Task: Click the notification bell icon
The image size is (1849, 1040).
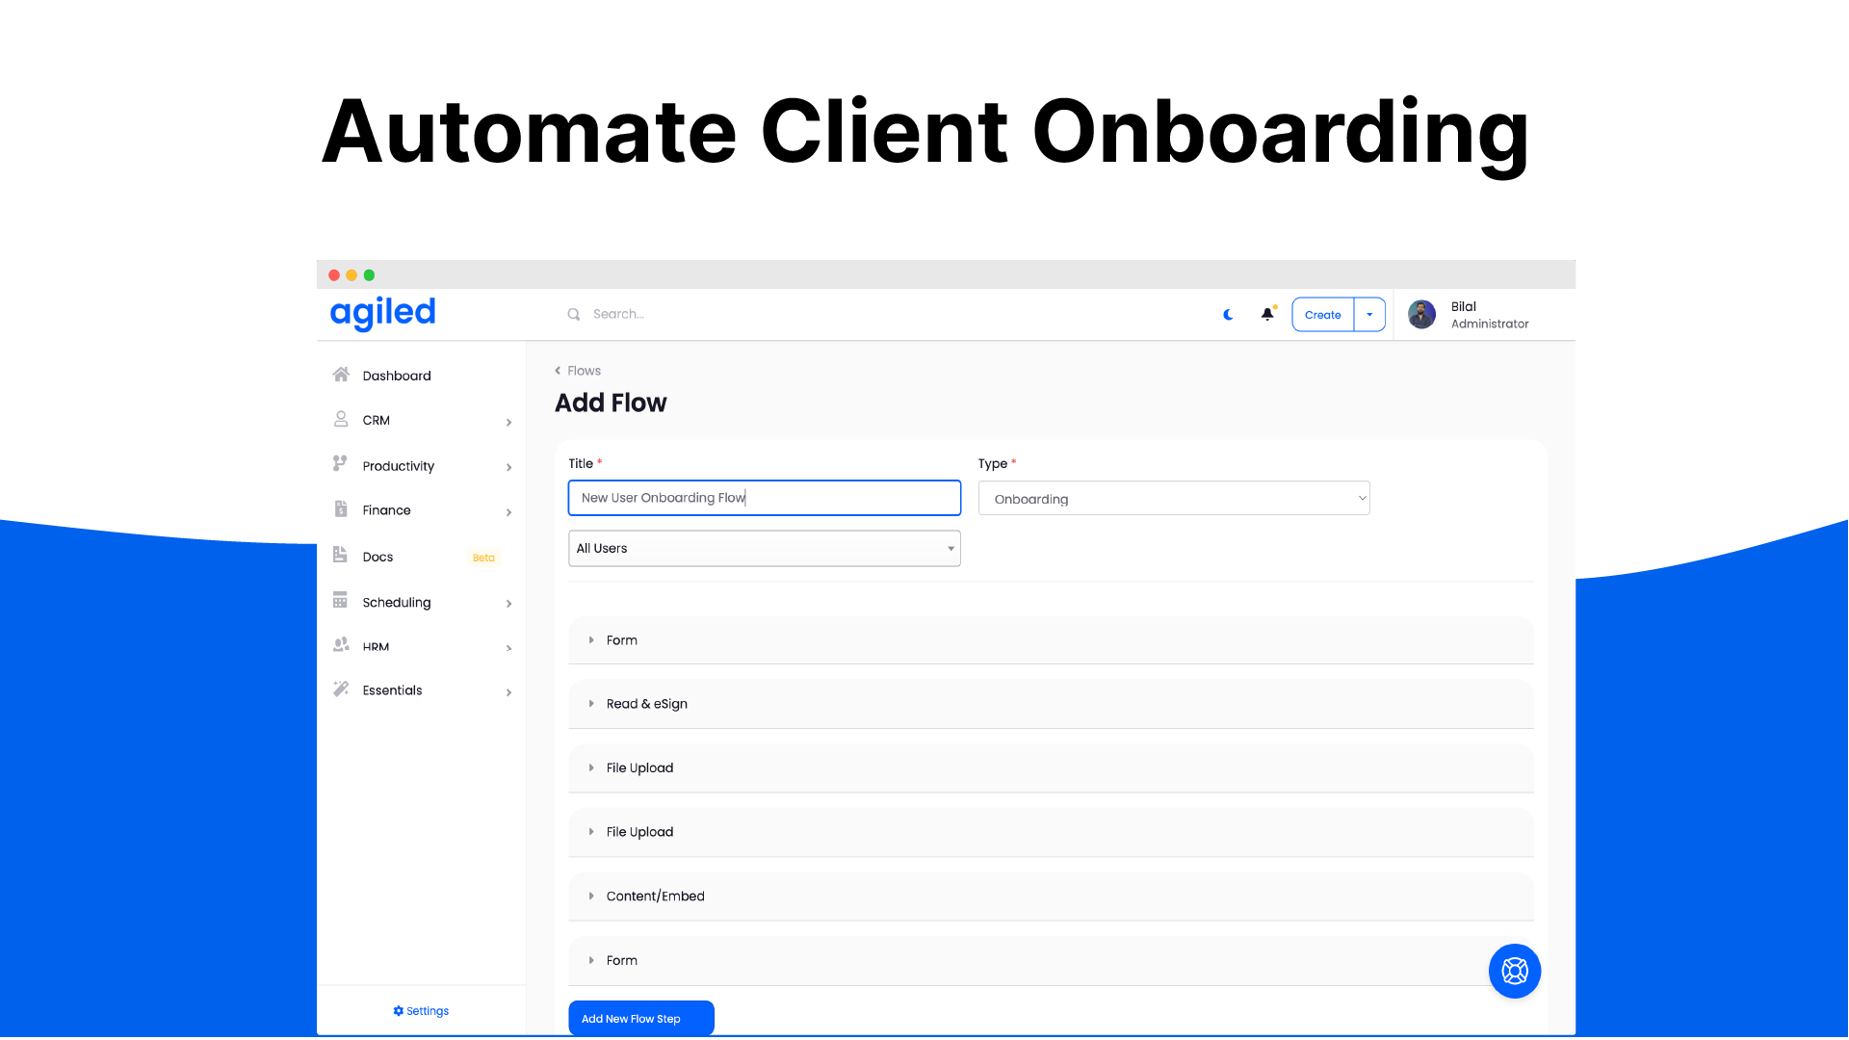Action: point(1266,315)
